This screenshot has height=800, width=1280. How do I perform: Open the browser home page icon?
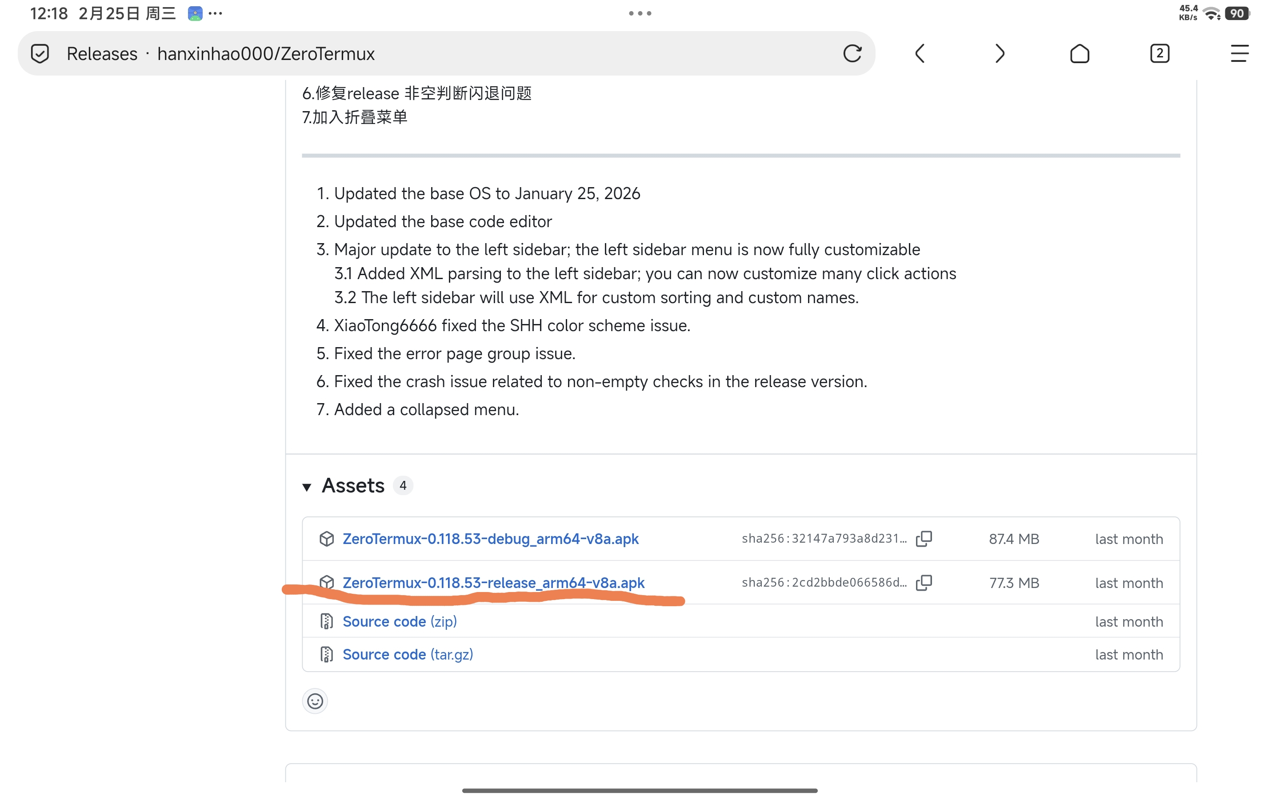click(1080, 53)
